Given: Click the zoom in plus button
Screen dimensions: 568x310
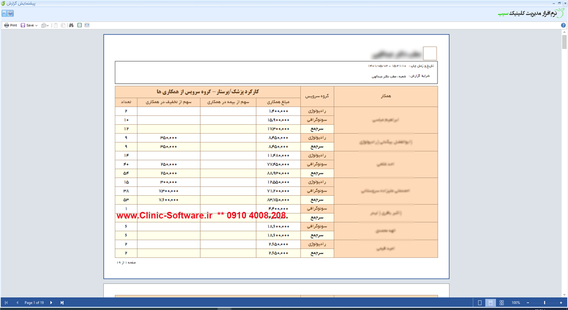Looking at the screenshot, I should click(x=561, y=302).
